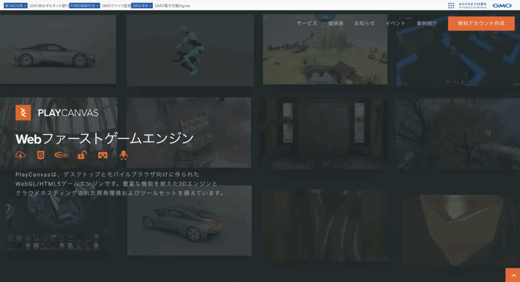Click the Webファーストゲームエンジン heading
This screenshot has height=282, width=520.
[105, 138]
